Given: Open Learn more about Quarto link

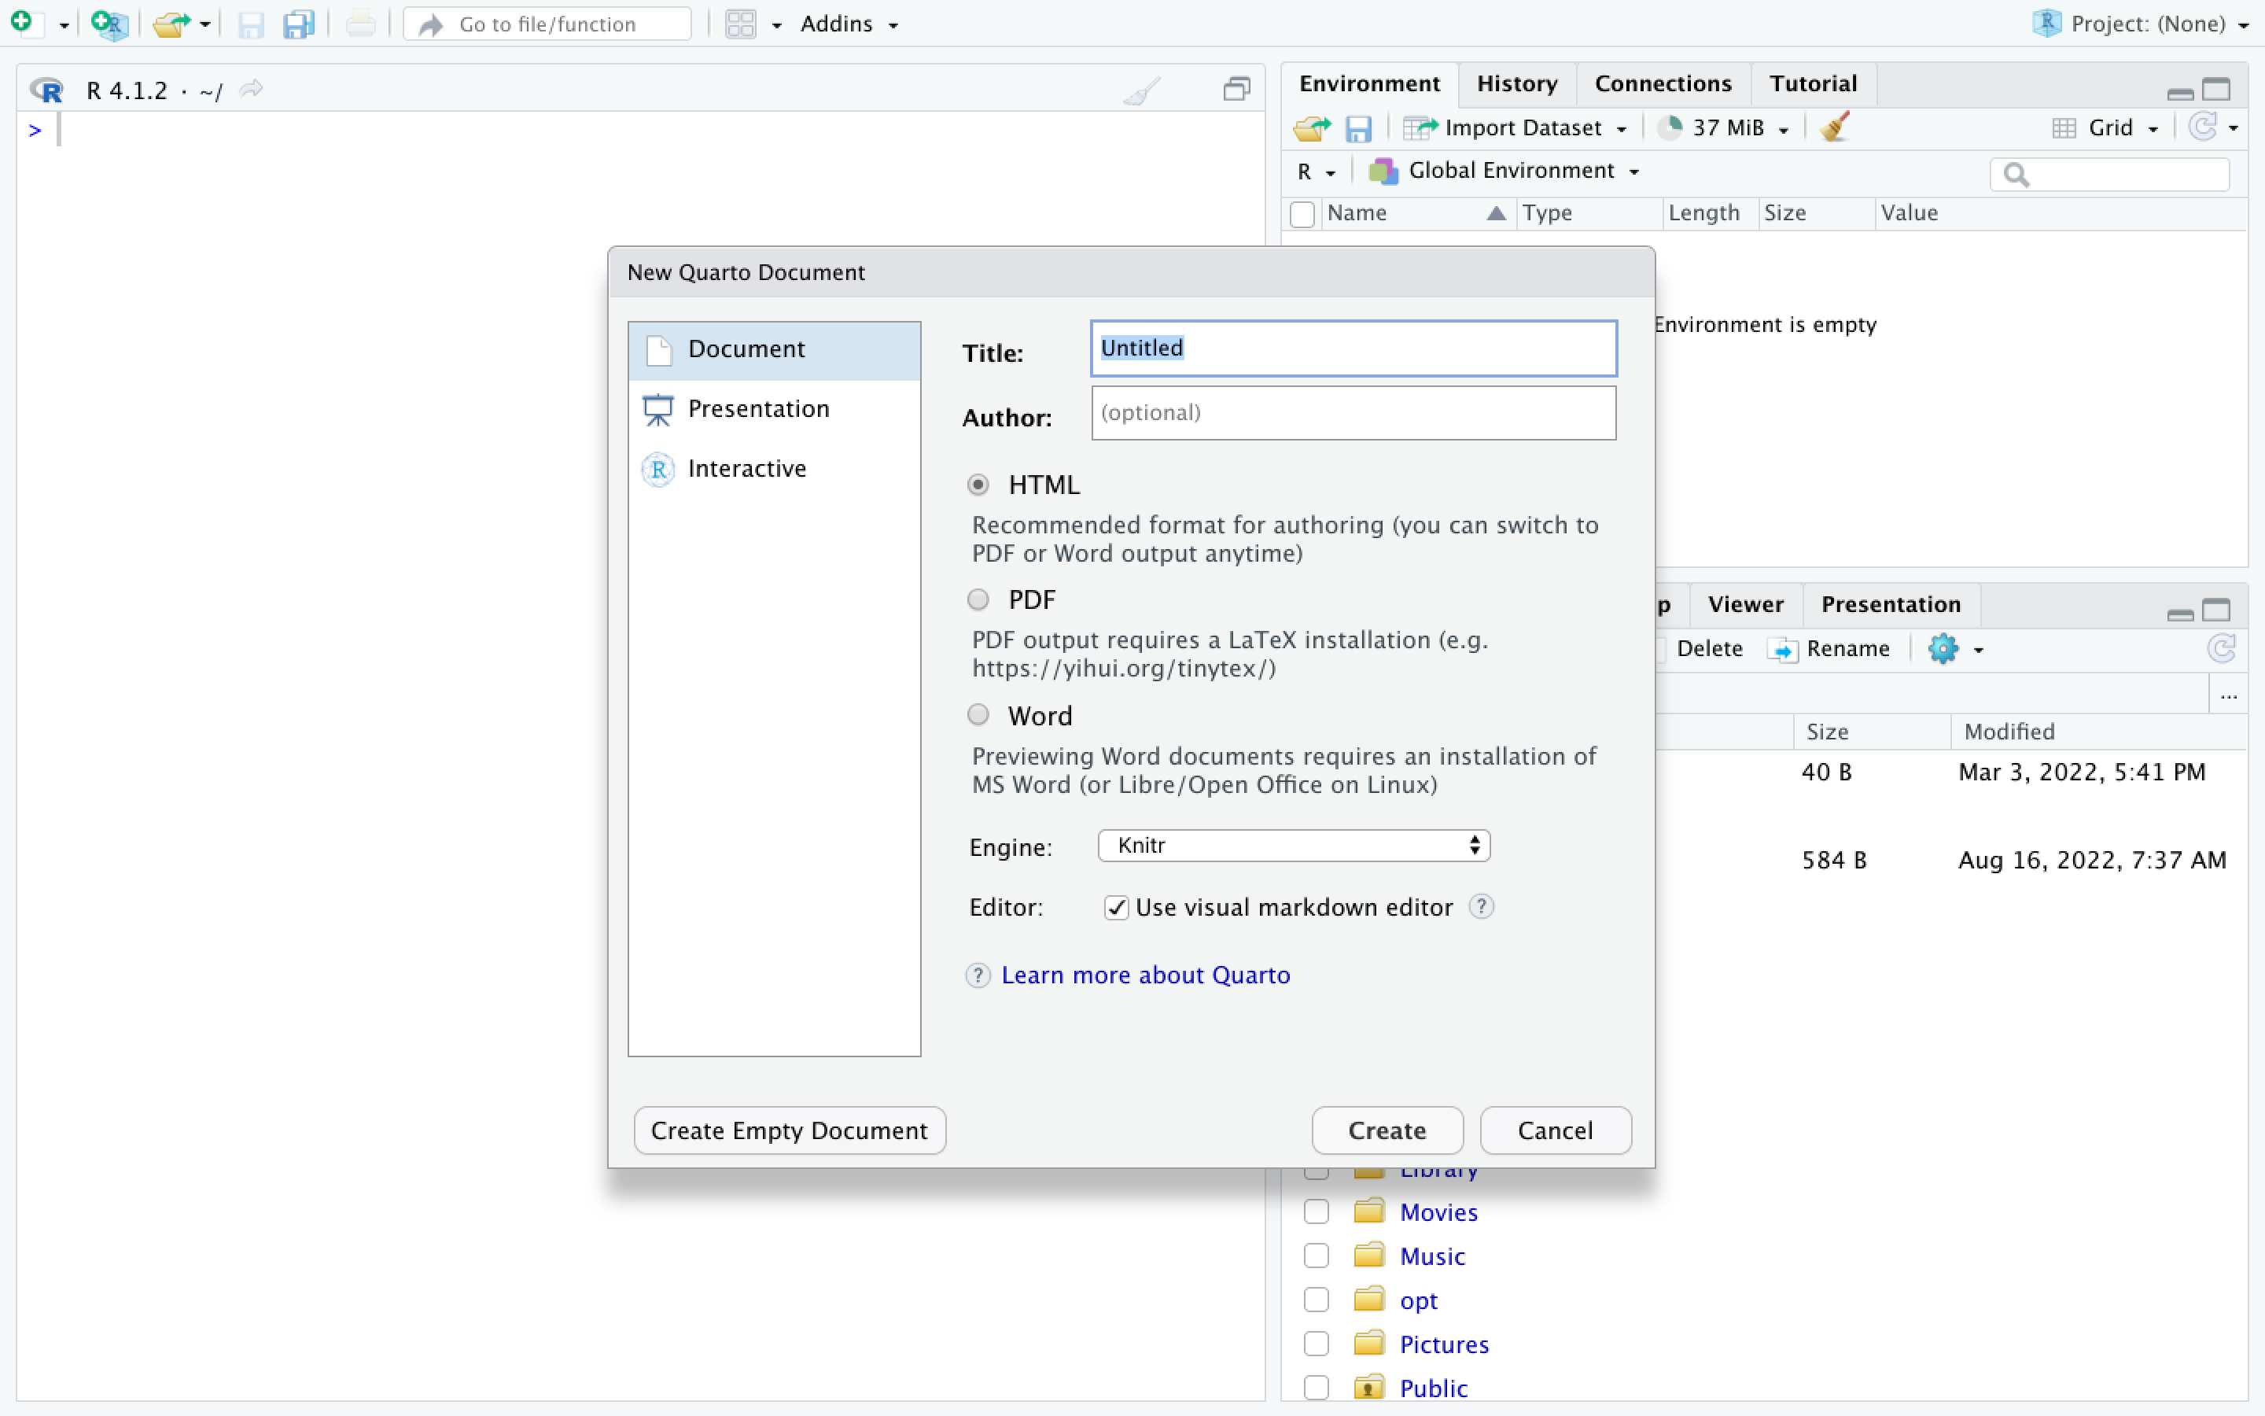Looking at the screenshot, I should click(1146, 975).
